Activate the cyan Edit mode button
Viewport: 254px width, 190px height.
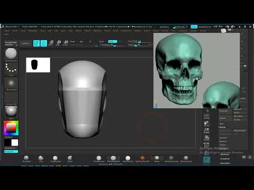[37, 43]
